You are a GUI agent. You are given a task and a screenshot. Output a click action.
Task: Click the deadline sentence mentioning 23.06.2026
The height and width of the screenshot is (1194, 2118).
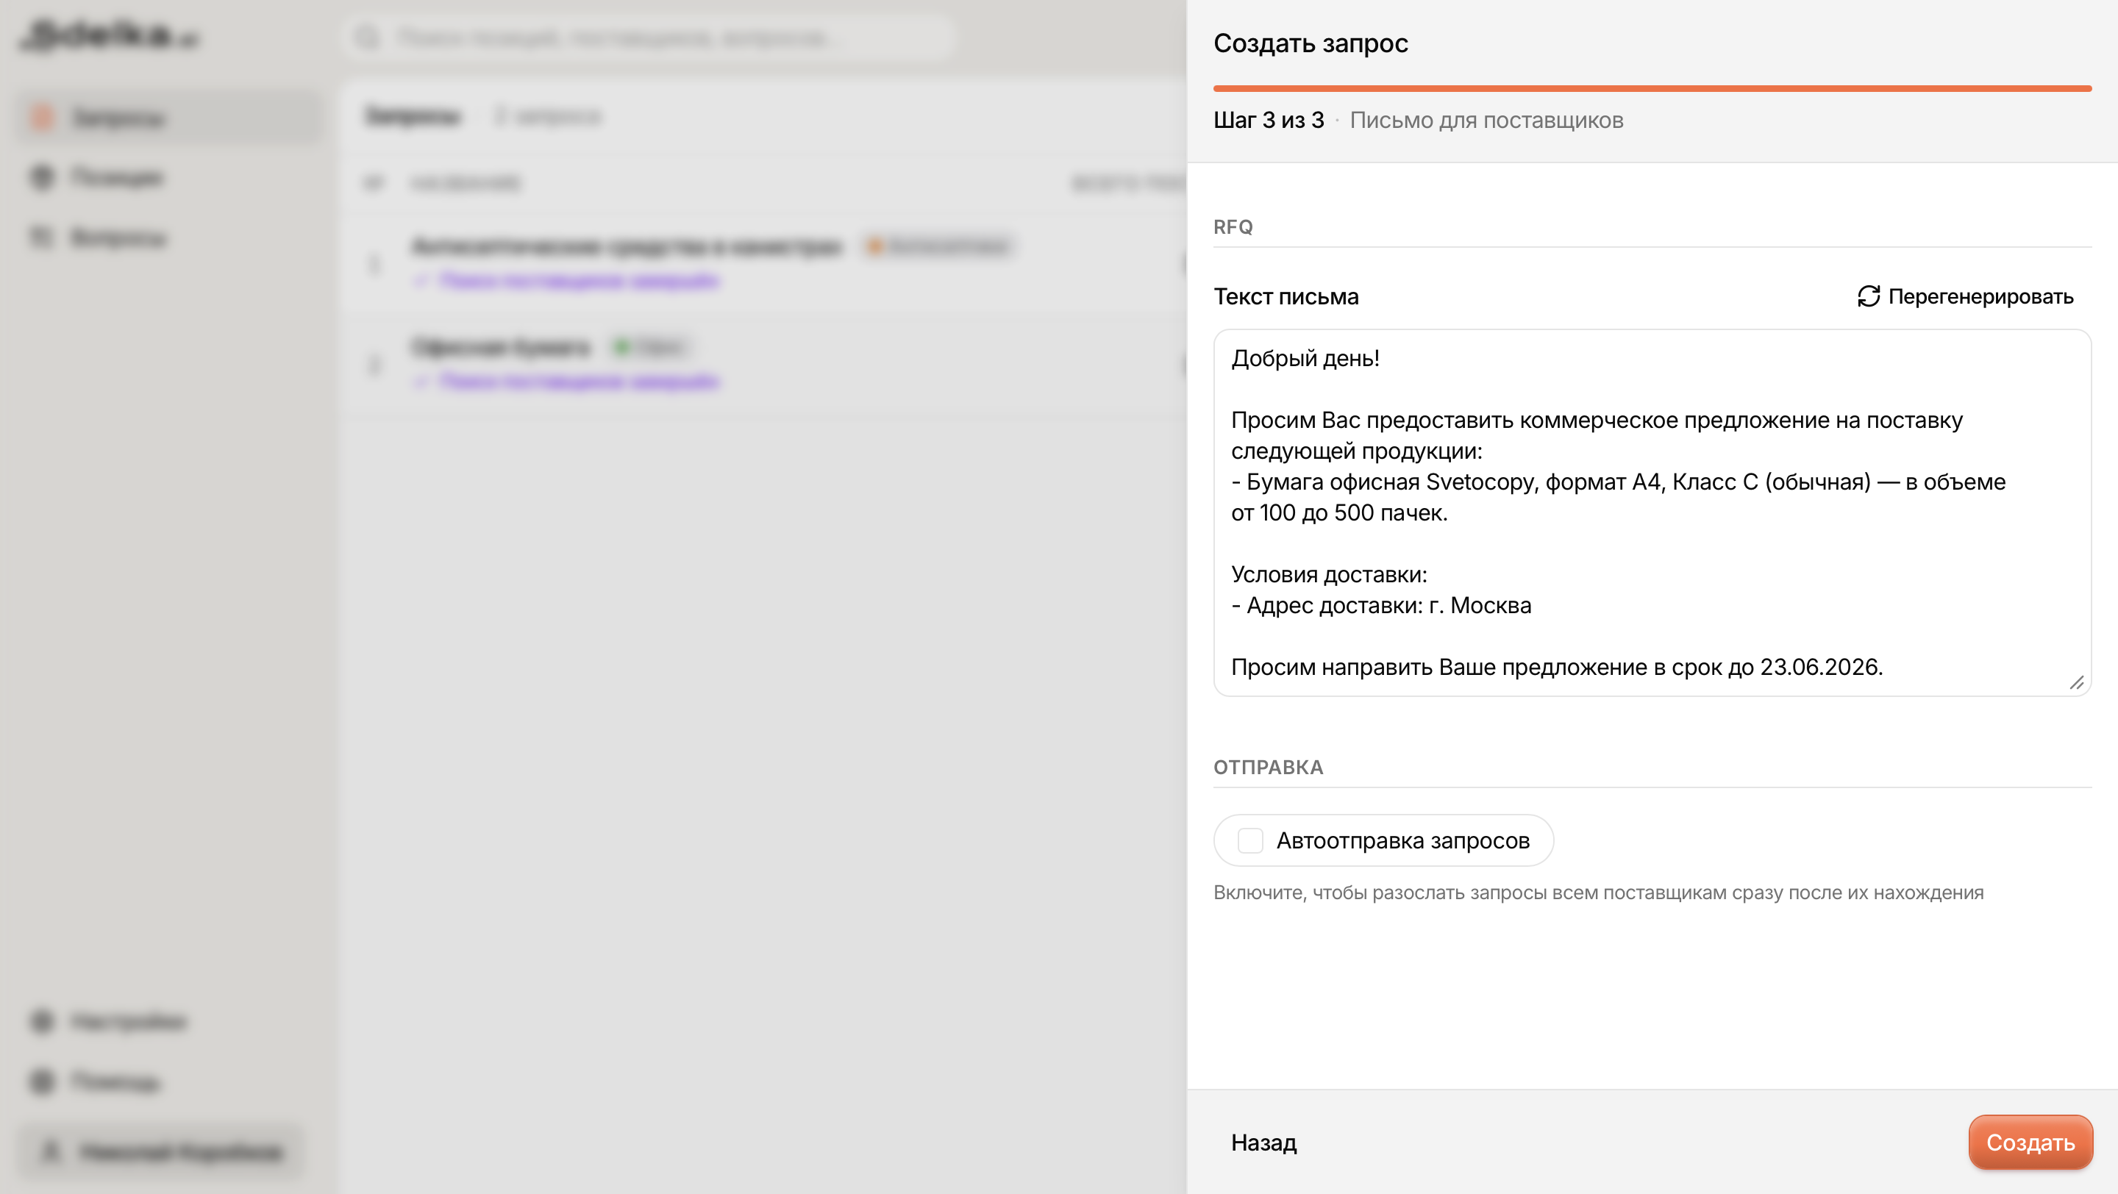[x=1556, y=668]
